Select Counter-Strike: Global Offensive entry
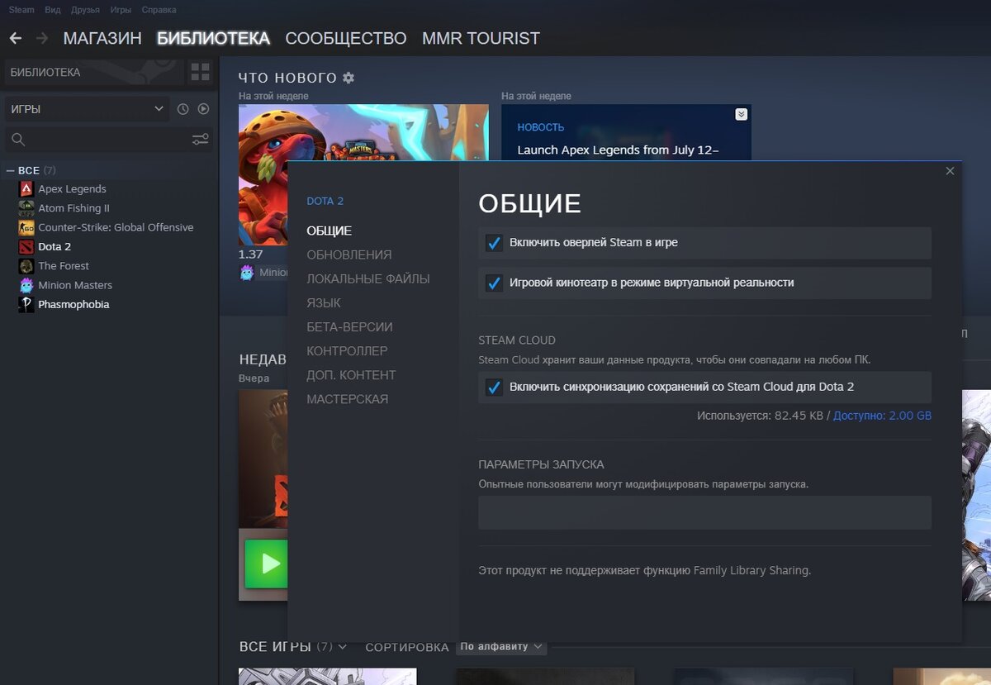The image size is (991, 685). click(x=116, y=227)
